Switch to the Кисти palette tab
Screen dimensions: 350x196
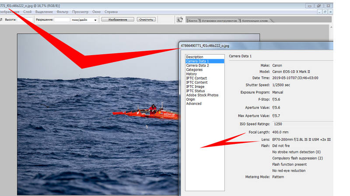click(192, 21)
